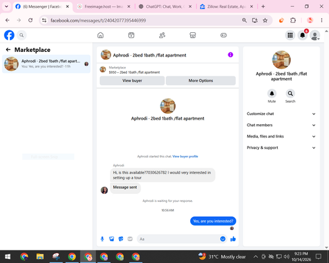Show hidden system tray icons
Viewport: 329px width, 263px height.
(255, 256)
